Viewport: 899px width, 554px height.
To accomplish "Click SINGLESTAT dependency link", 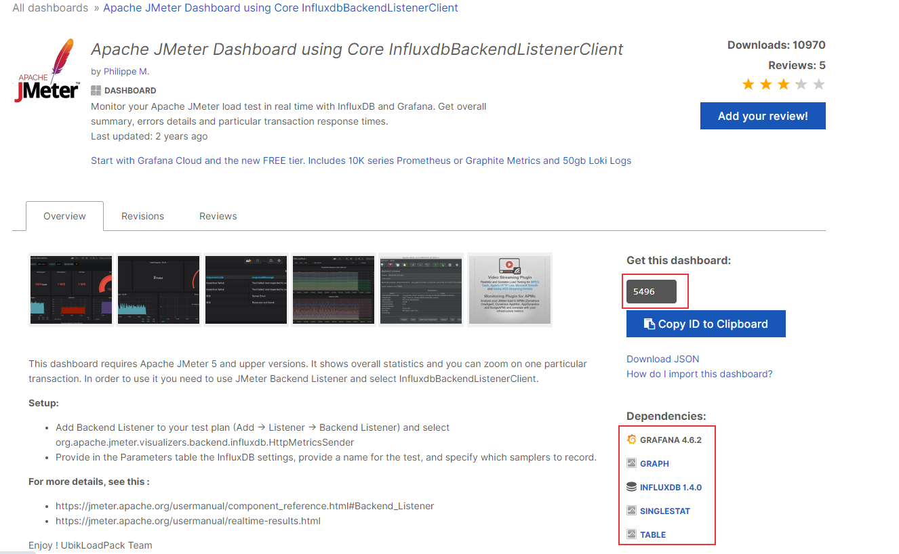I will coord(665,511).
